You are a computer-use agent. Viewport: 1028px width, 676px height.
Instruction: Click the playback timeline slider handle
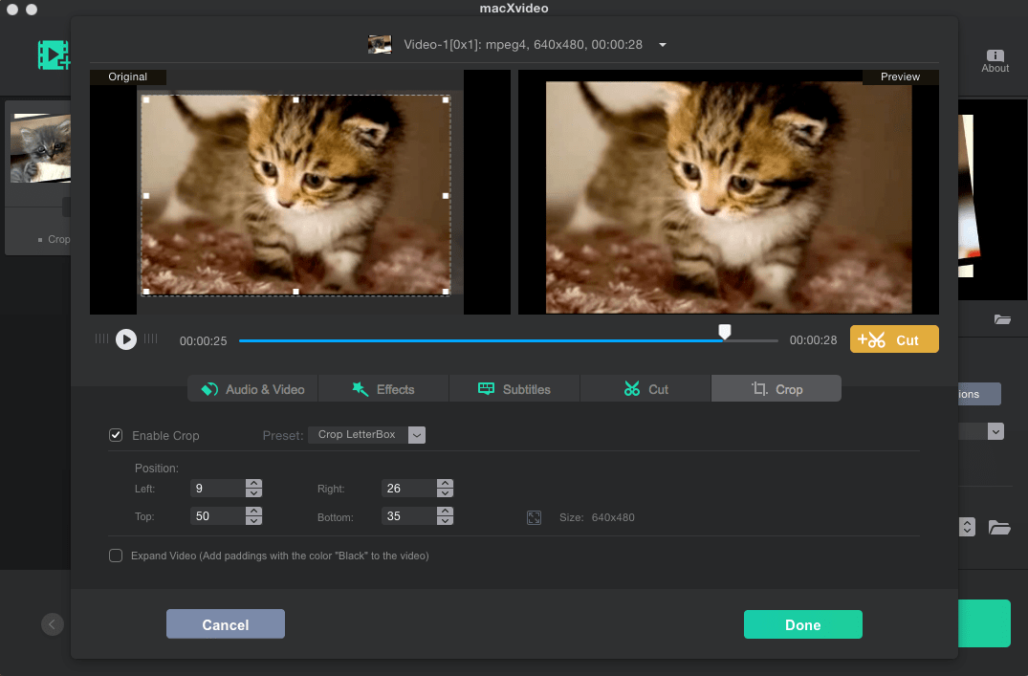coord(725,332)
